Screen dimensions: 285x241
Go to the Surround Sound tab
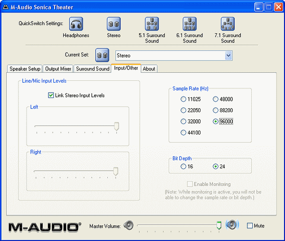click(x=93, y=69)
